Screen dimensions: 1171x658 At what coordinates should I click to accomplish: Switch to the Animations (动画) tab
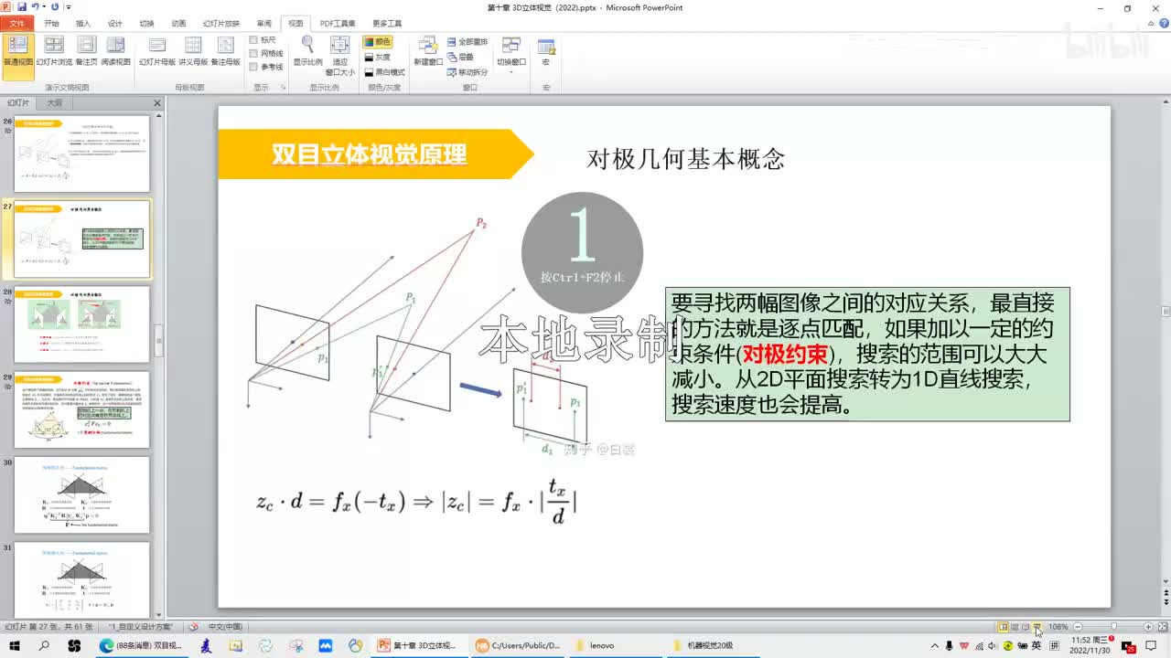tap(178, 23)
